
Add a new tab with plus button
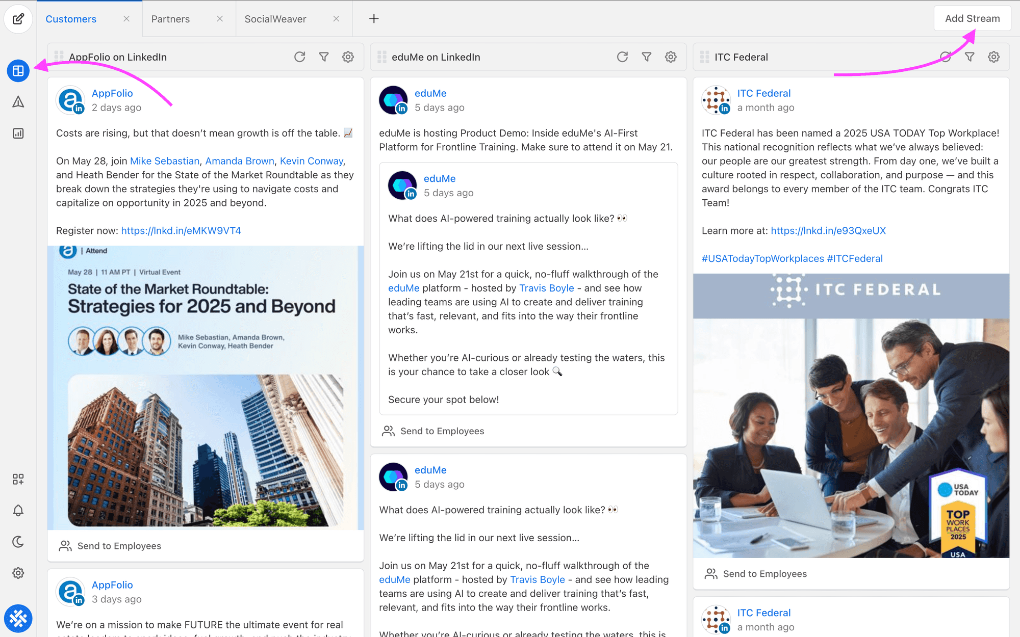tap(374, 19)
